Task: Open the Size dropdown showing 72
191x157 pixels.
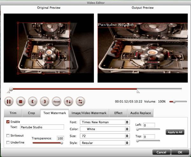Action: coord(105,136)
